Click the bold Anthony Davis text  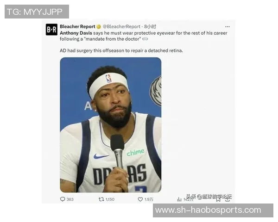point(76,33)
